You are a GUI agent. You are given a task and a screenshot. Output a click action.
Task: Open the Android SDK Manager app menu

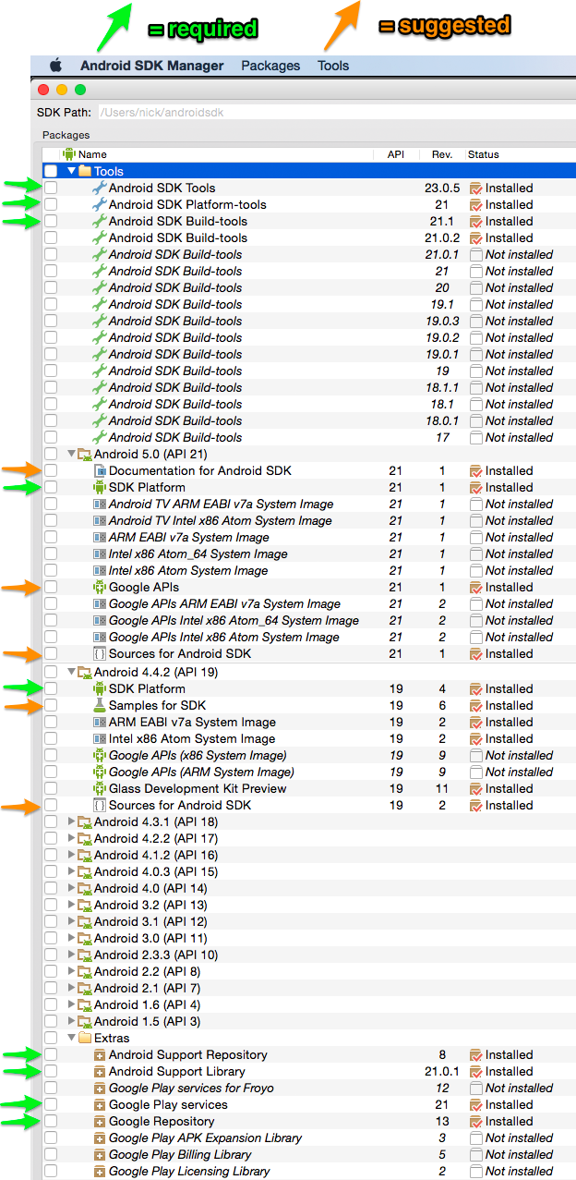152,66
